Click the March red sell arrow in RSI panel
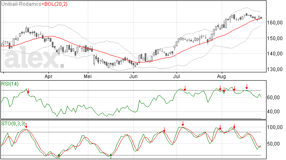Screen dimensions: 286x160 [28, 91]
